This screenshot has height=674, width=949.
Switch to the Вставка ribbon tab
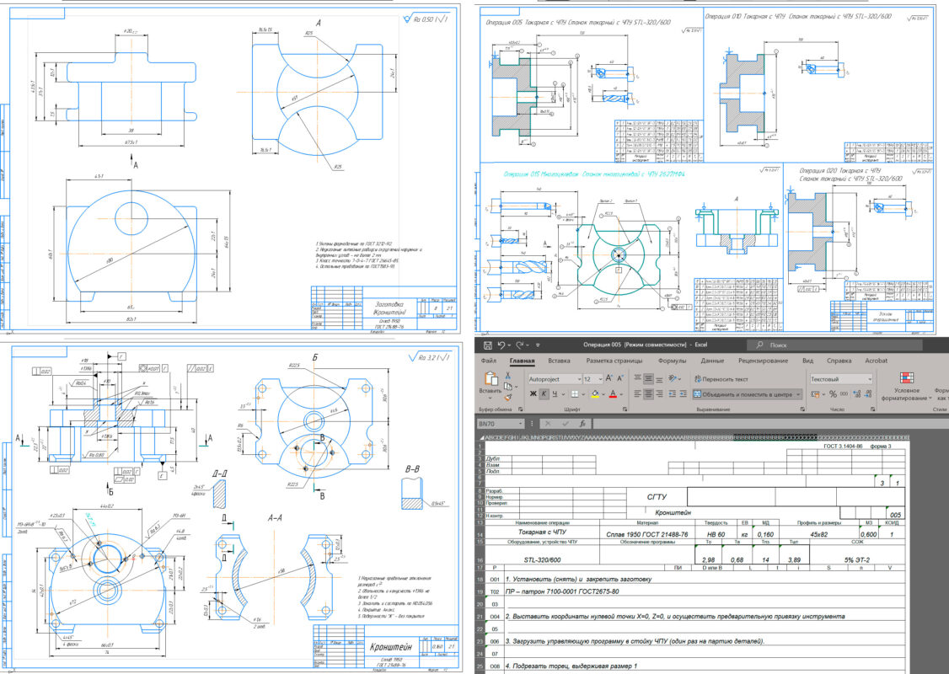[559, 361]
